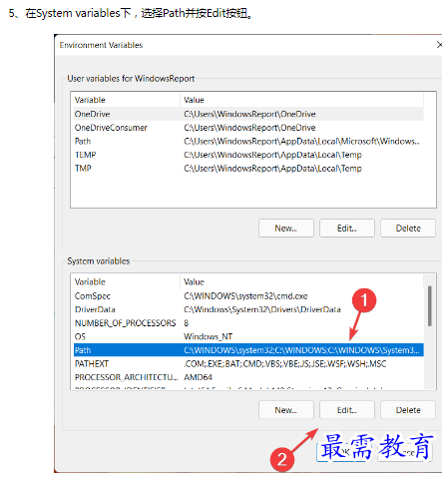Select the OneDriveConsumer user variable
Screen dimensions: 442x478
[248, 128]
